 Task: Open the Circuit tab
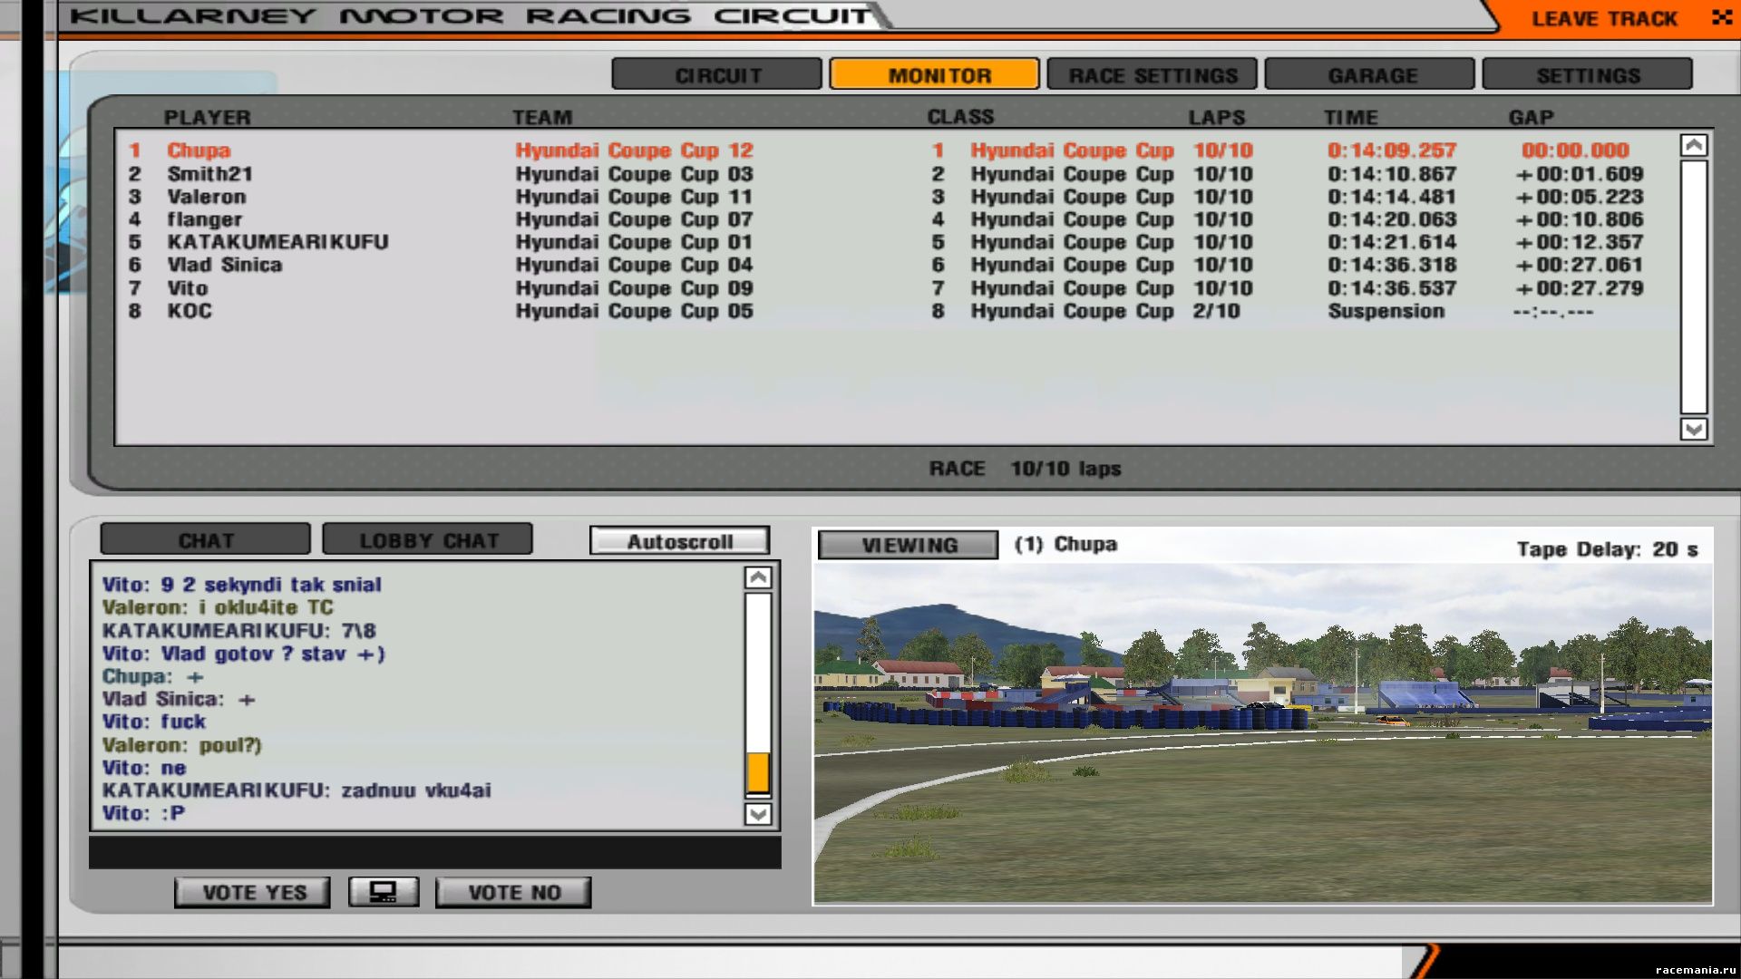pyautogui.click(x=717, y=74)
